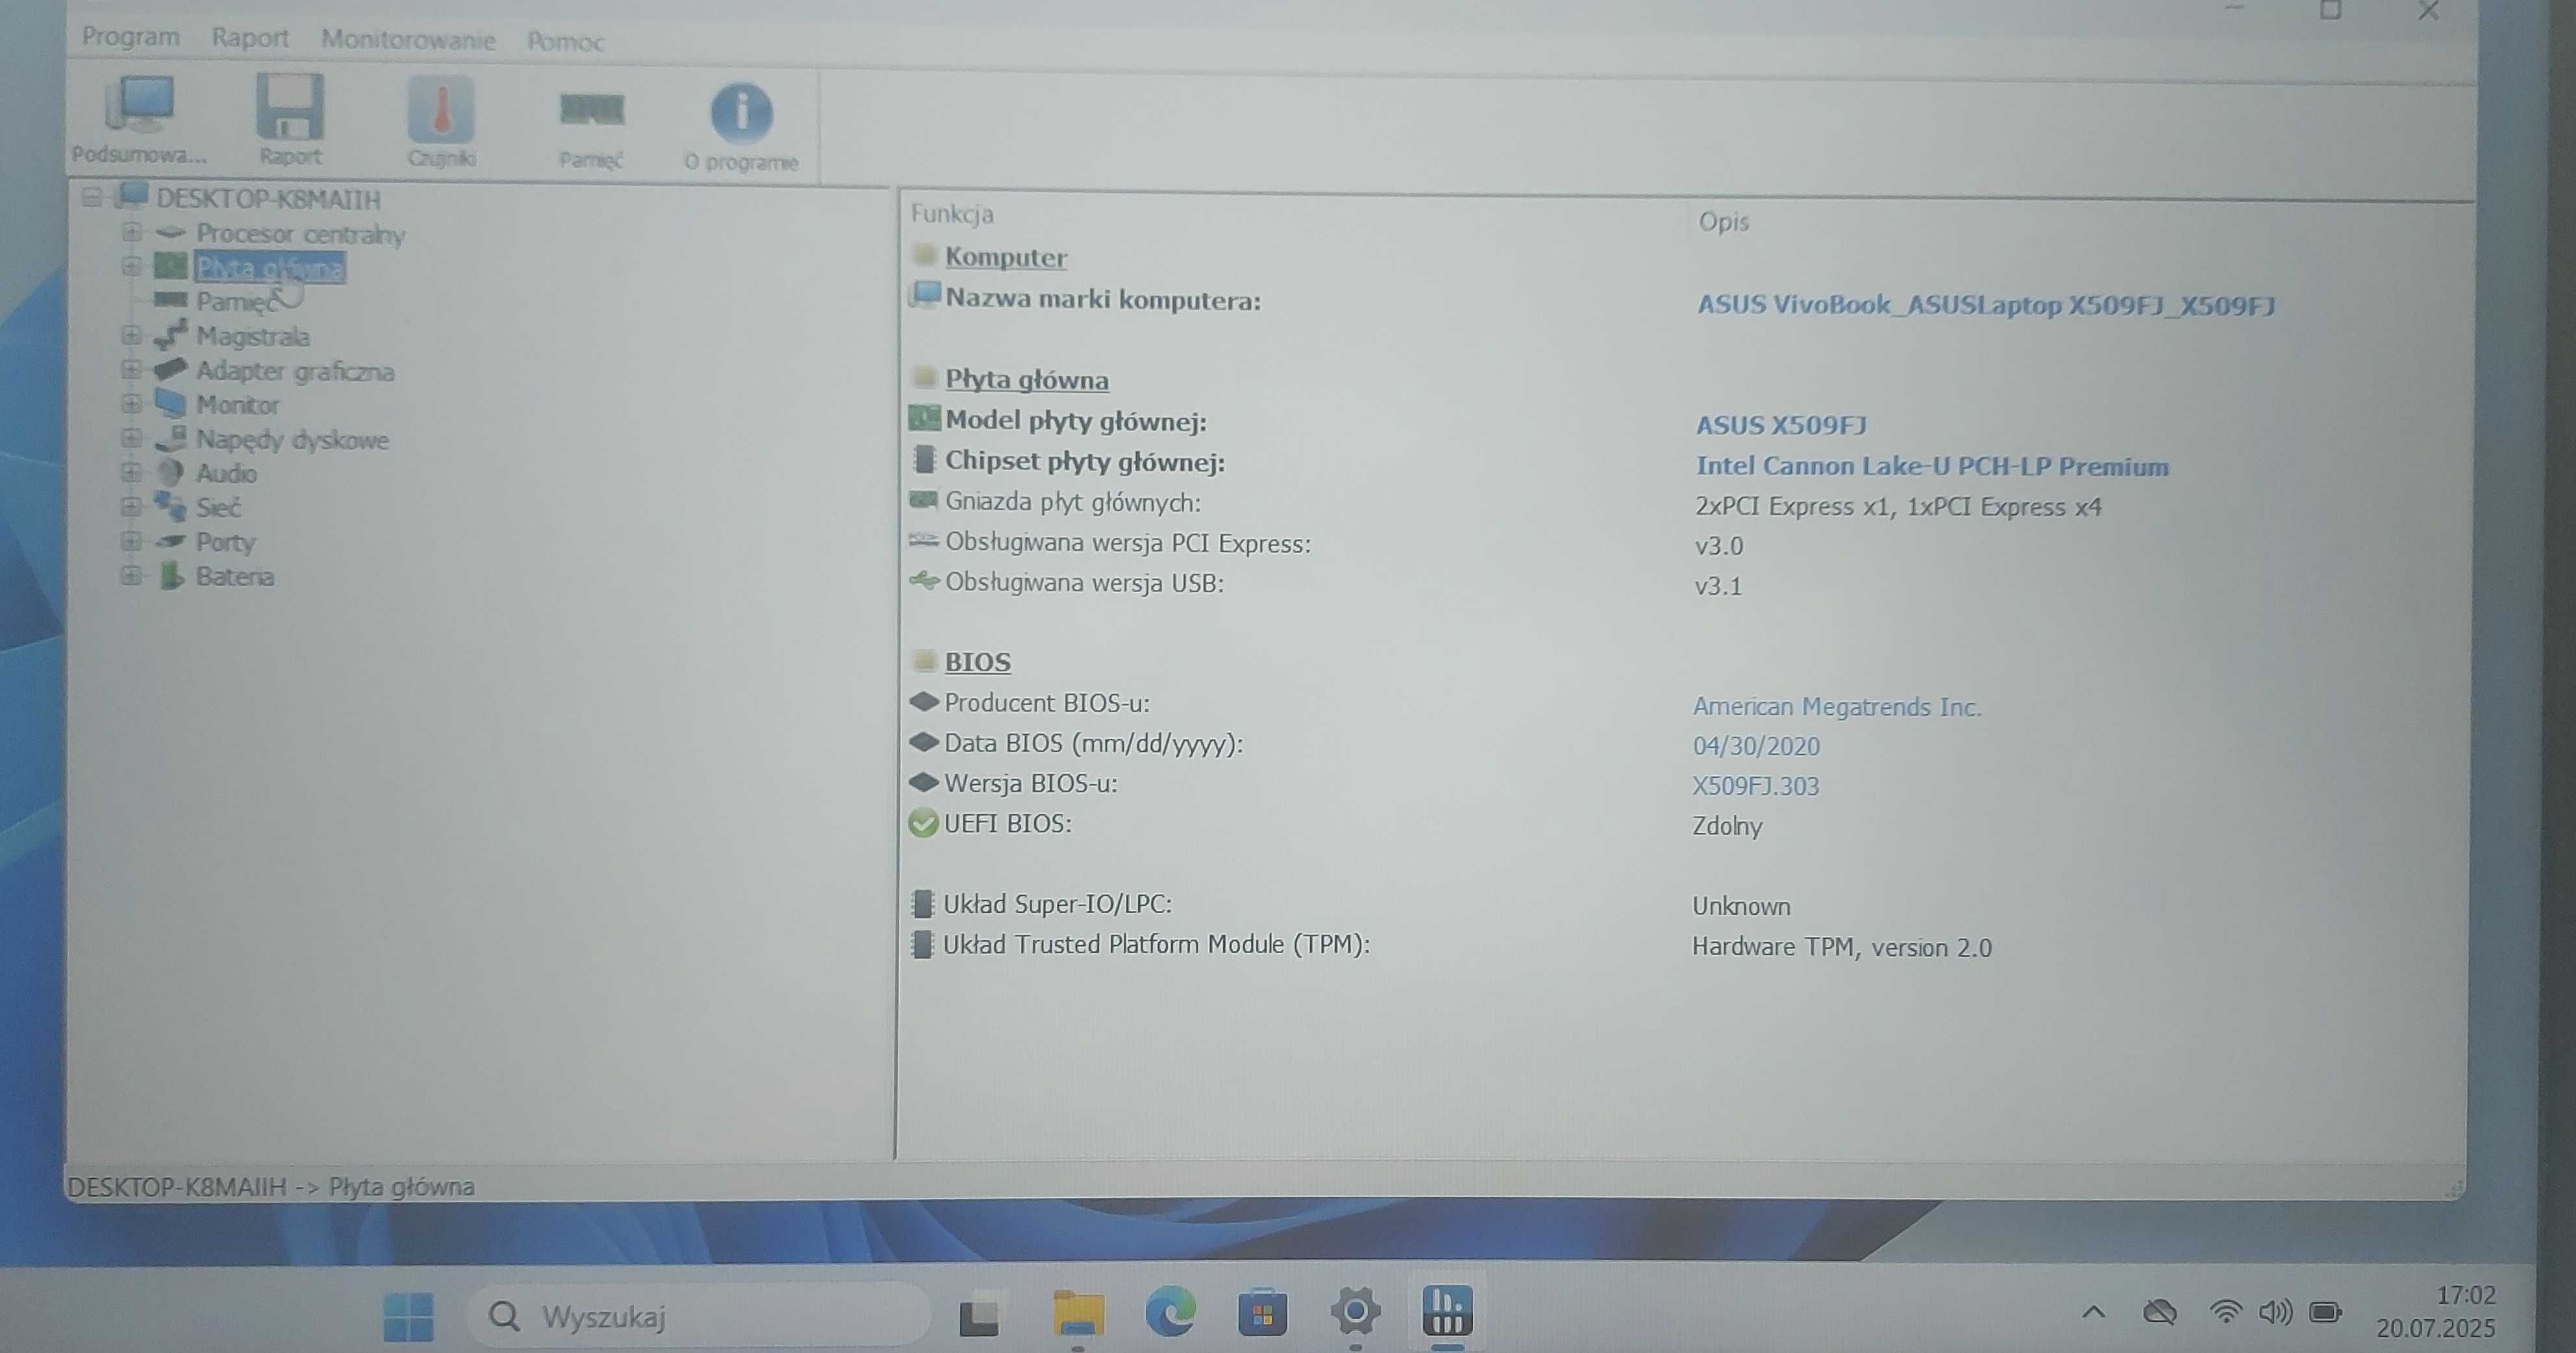Select Porty in the tree
The width and height of the screenshot is (2576, 1353).
225,542
